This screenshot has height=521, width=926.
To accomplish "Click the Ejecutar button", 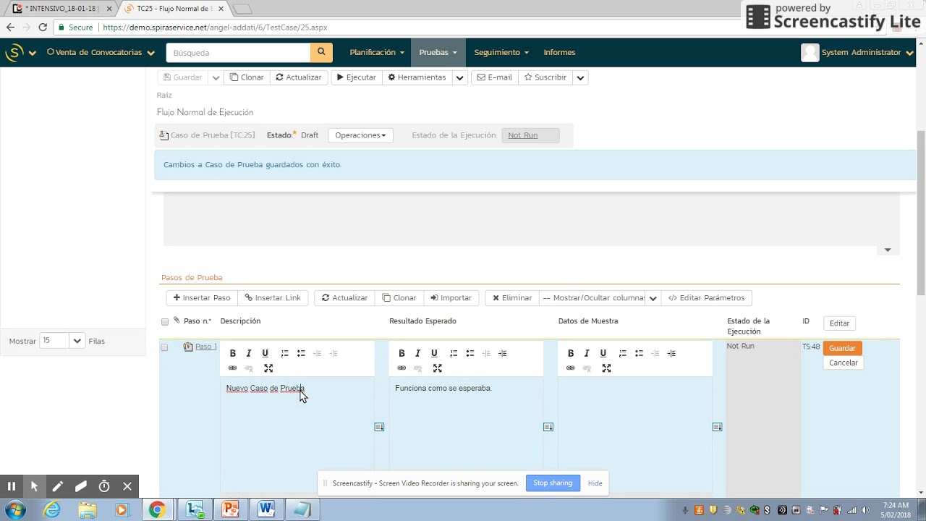I will click(356, 77).
